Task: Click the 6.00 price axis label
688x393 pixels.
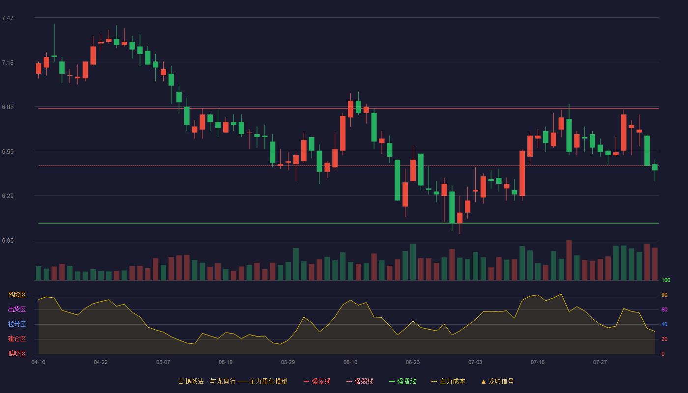Action: pyautogui.click(x=8, y=241)
